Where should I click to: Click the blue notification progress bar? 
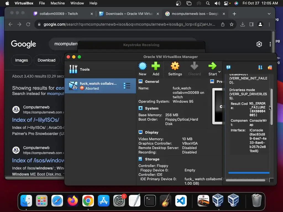tap(249, 173)
